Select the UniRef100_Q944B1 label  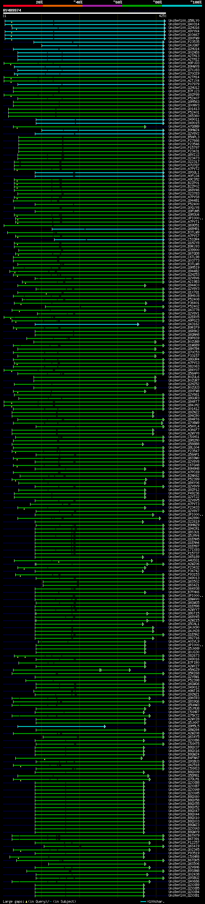tap(184, 201)
